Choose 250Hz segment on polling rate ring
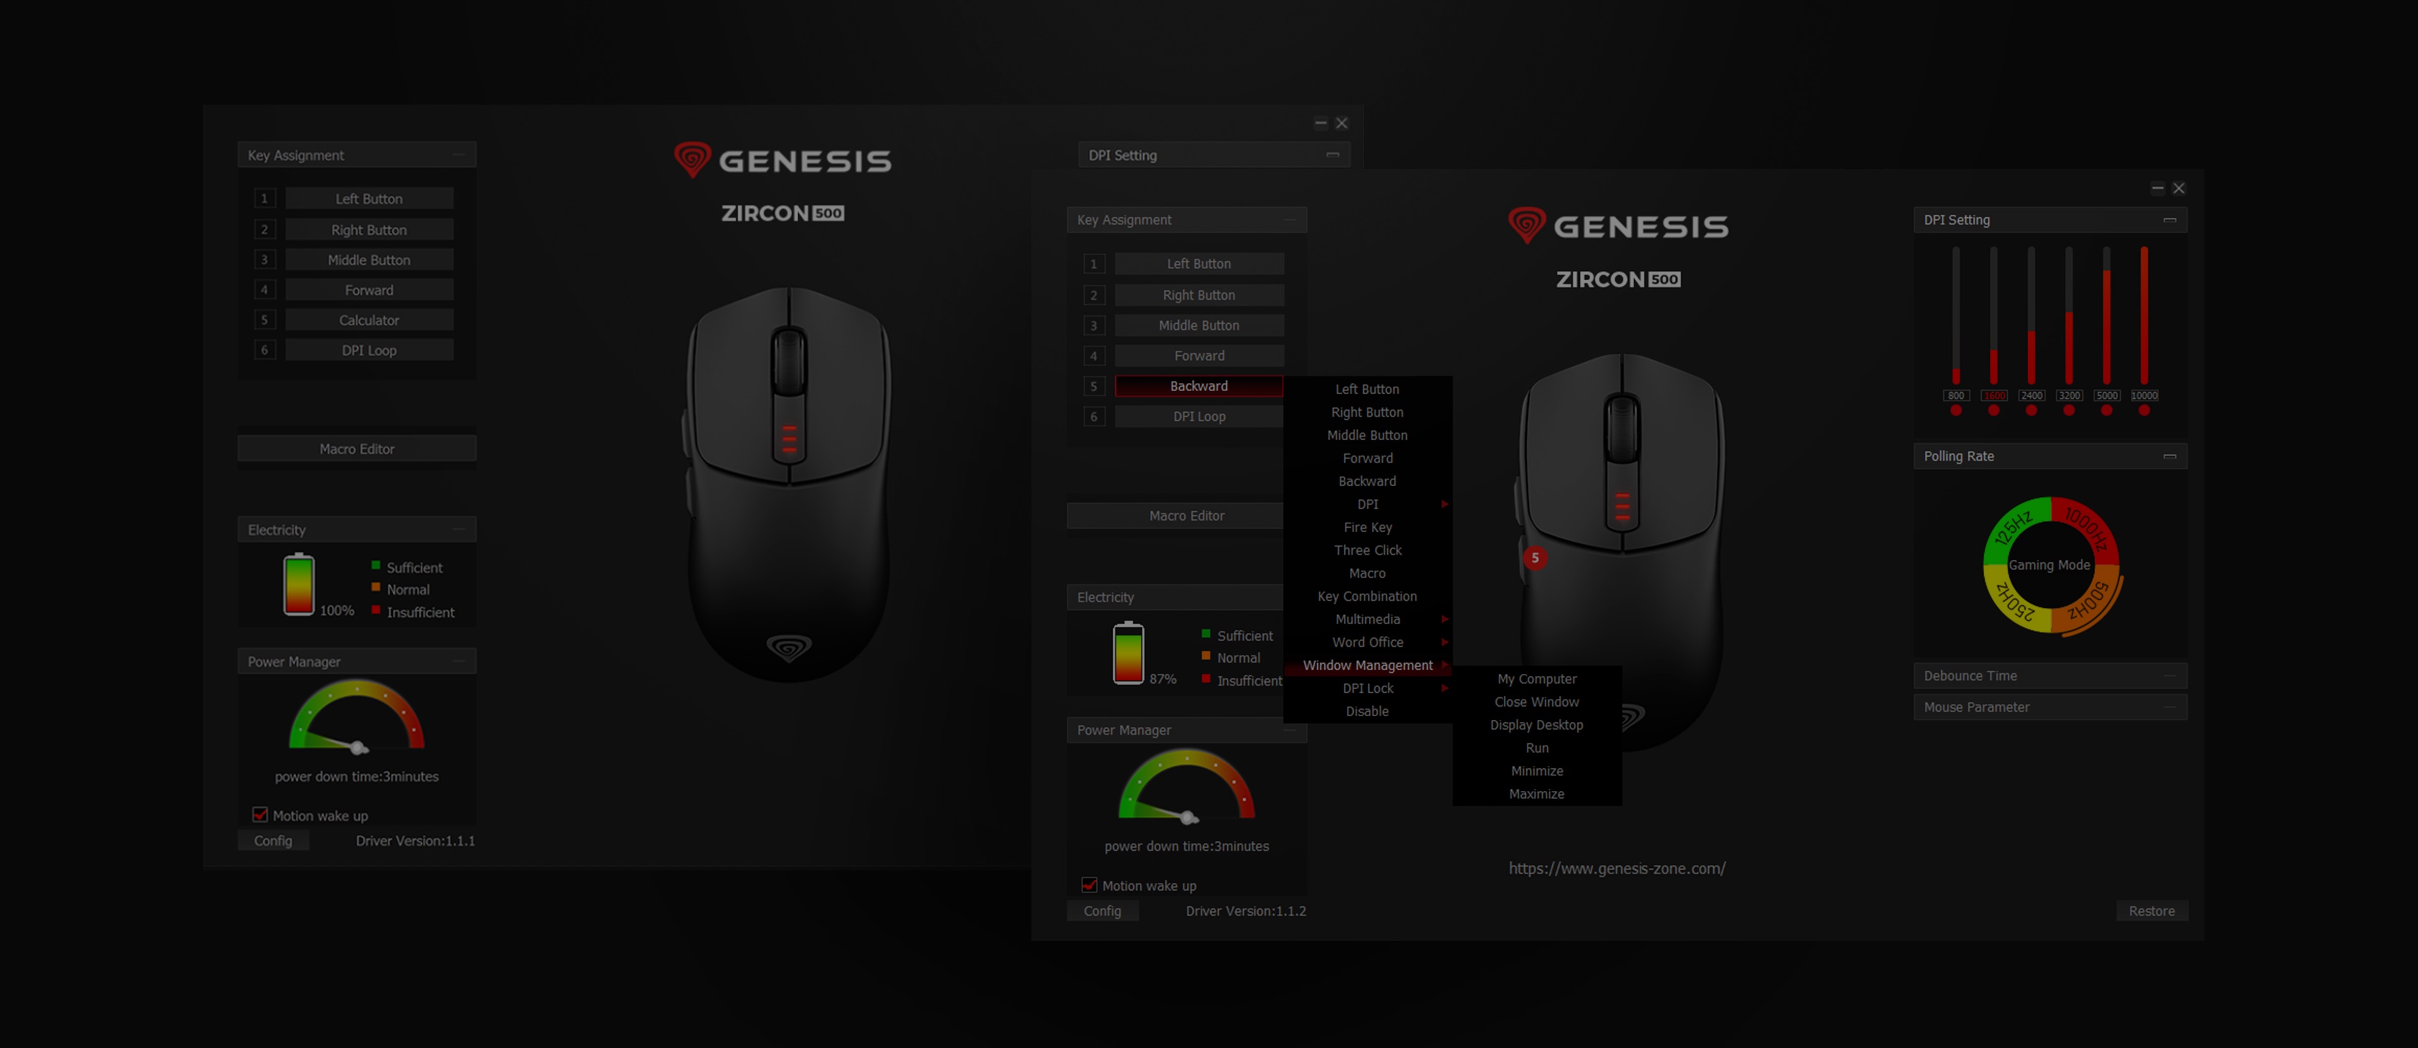2418x1048 pixels. pos(2014,601)
